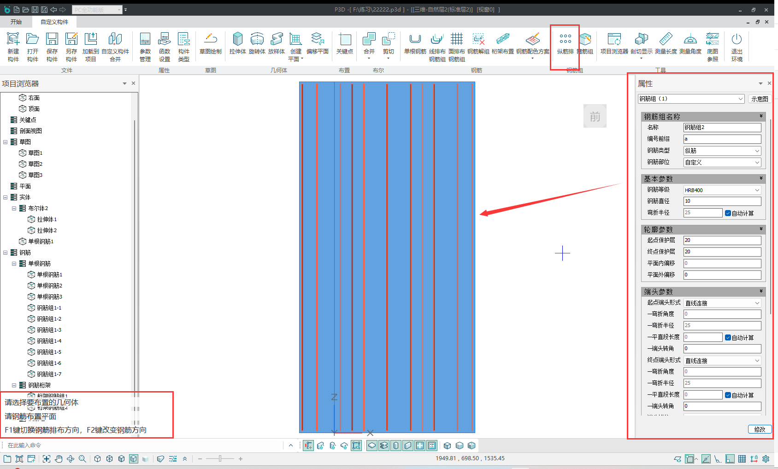Select the 自定义构件 ribbon tab
Viewport: 778px width, 469px height.
54,22
